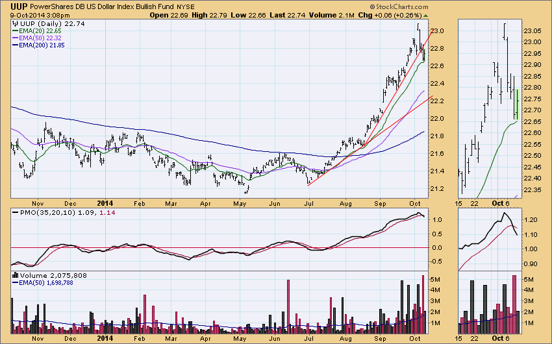
Task: Click the 23.0 label on main price axis
Action: coord(438,31)
